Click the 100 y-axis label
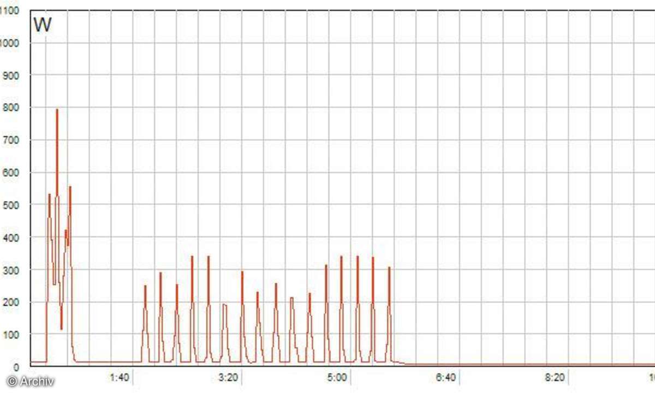The width and height of the screenshot is (655, 393). pyautogui.click(x=11, y=335)
